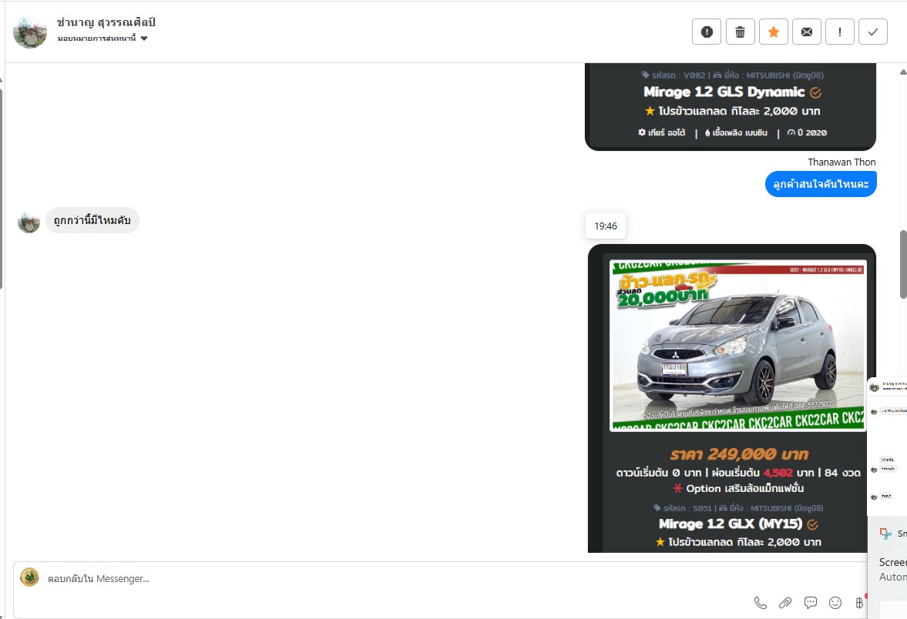Open contact's profile picture in header
Screen dimensions: 907x619
point(30,32)
